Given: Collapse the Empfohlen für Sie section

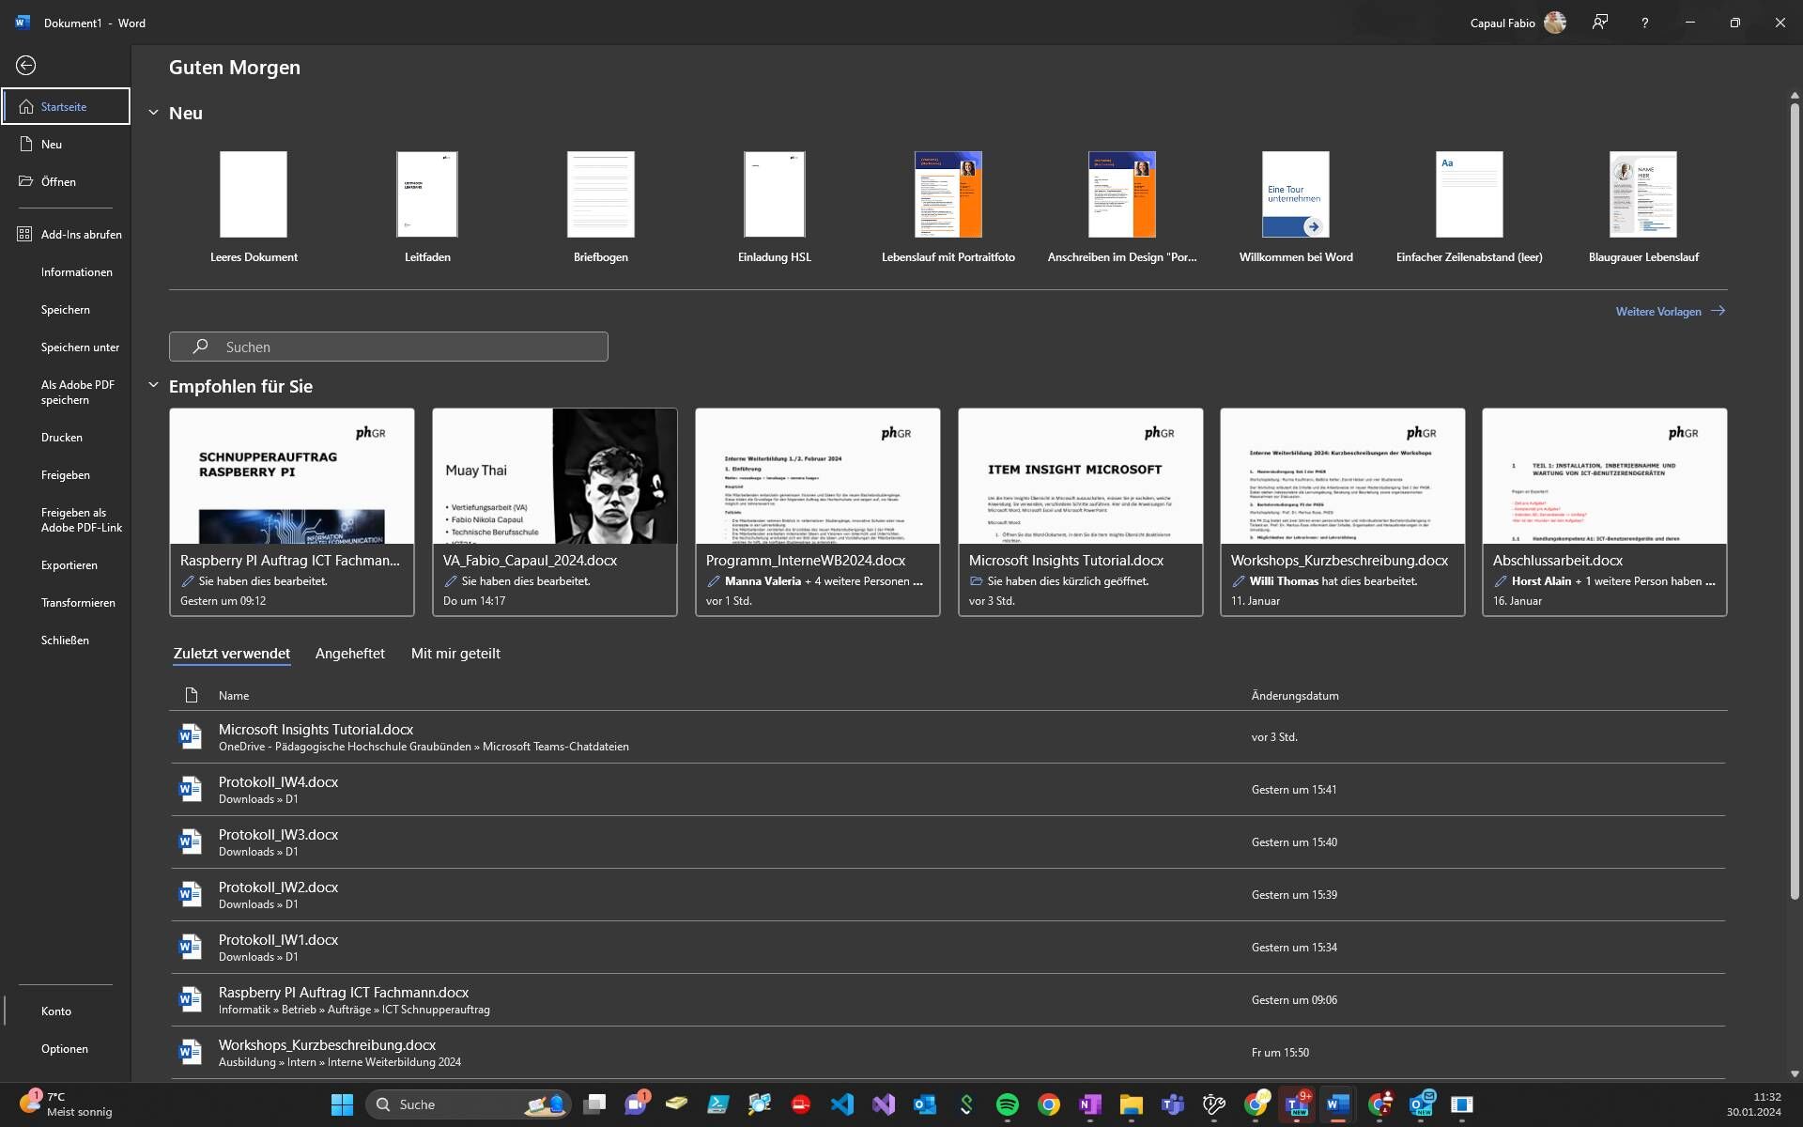Looking at the screenshot, I should click(x=153, y=385).
